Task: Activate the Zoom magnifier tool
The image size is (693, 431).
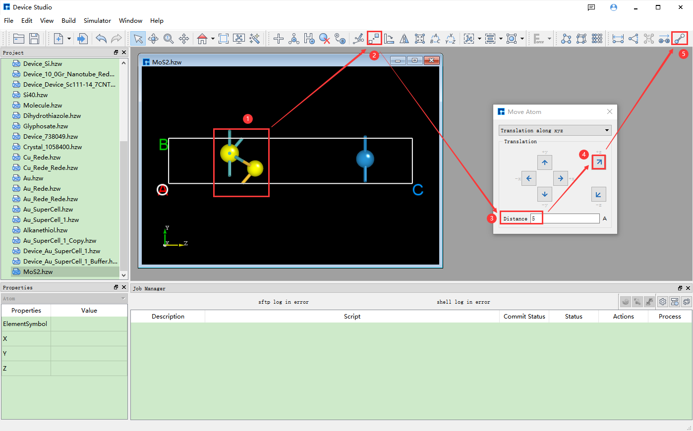Action: (x=169, y=39)
